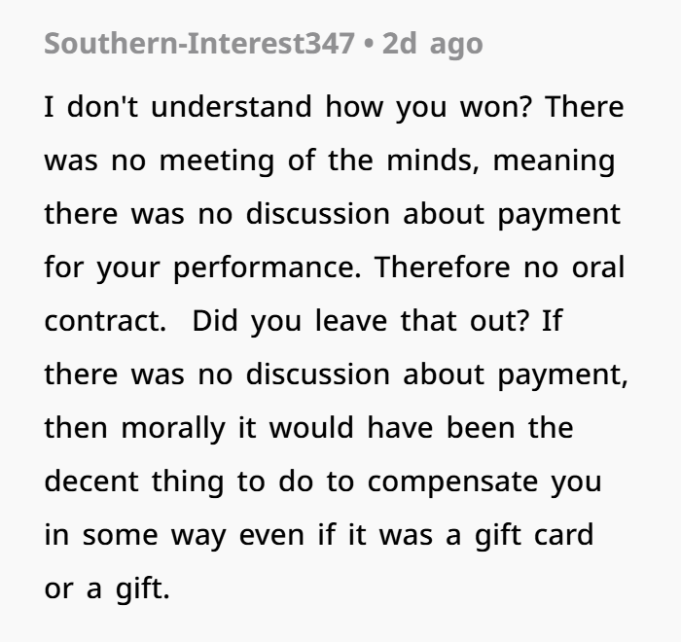
Task: Click the phrase "gift card" in the comment
Action: pos(534,536)
